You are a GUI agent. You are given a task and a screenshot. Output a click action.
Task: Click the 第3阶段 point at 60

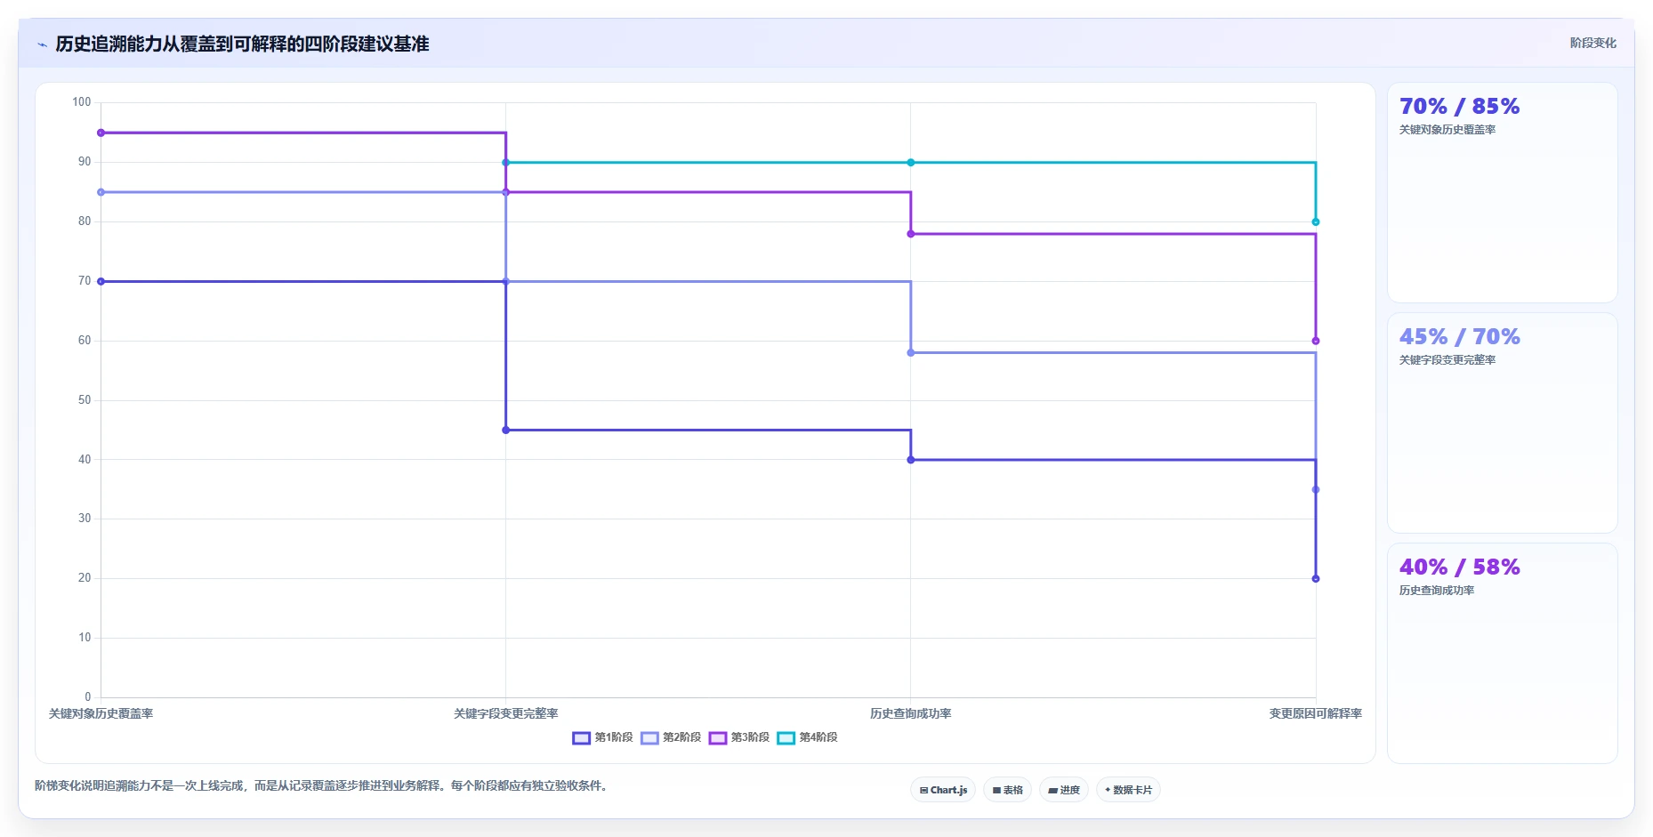pos(1316,341)
